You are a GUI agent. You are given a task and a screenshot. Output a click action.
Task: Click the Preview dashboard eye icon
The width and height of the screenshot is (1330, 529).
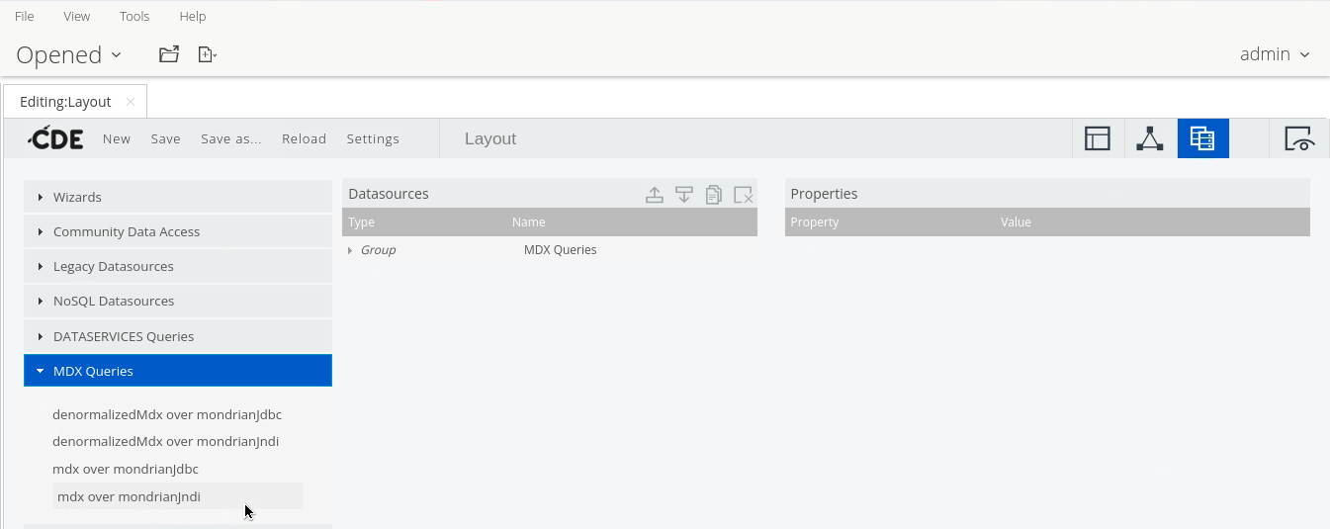click(x=1297, y=139)
